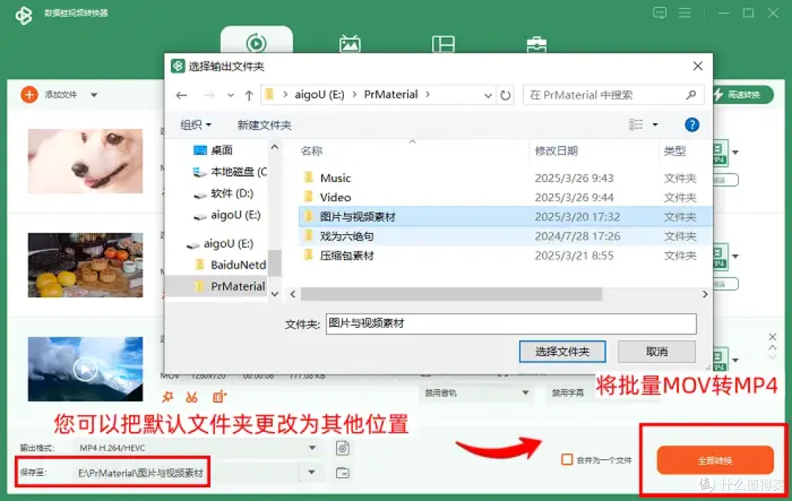Open the feedback message icon in title bar
792x501 pixels.
coord(659,12)
